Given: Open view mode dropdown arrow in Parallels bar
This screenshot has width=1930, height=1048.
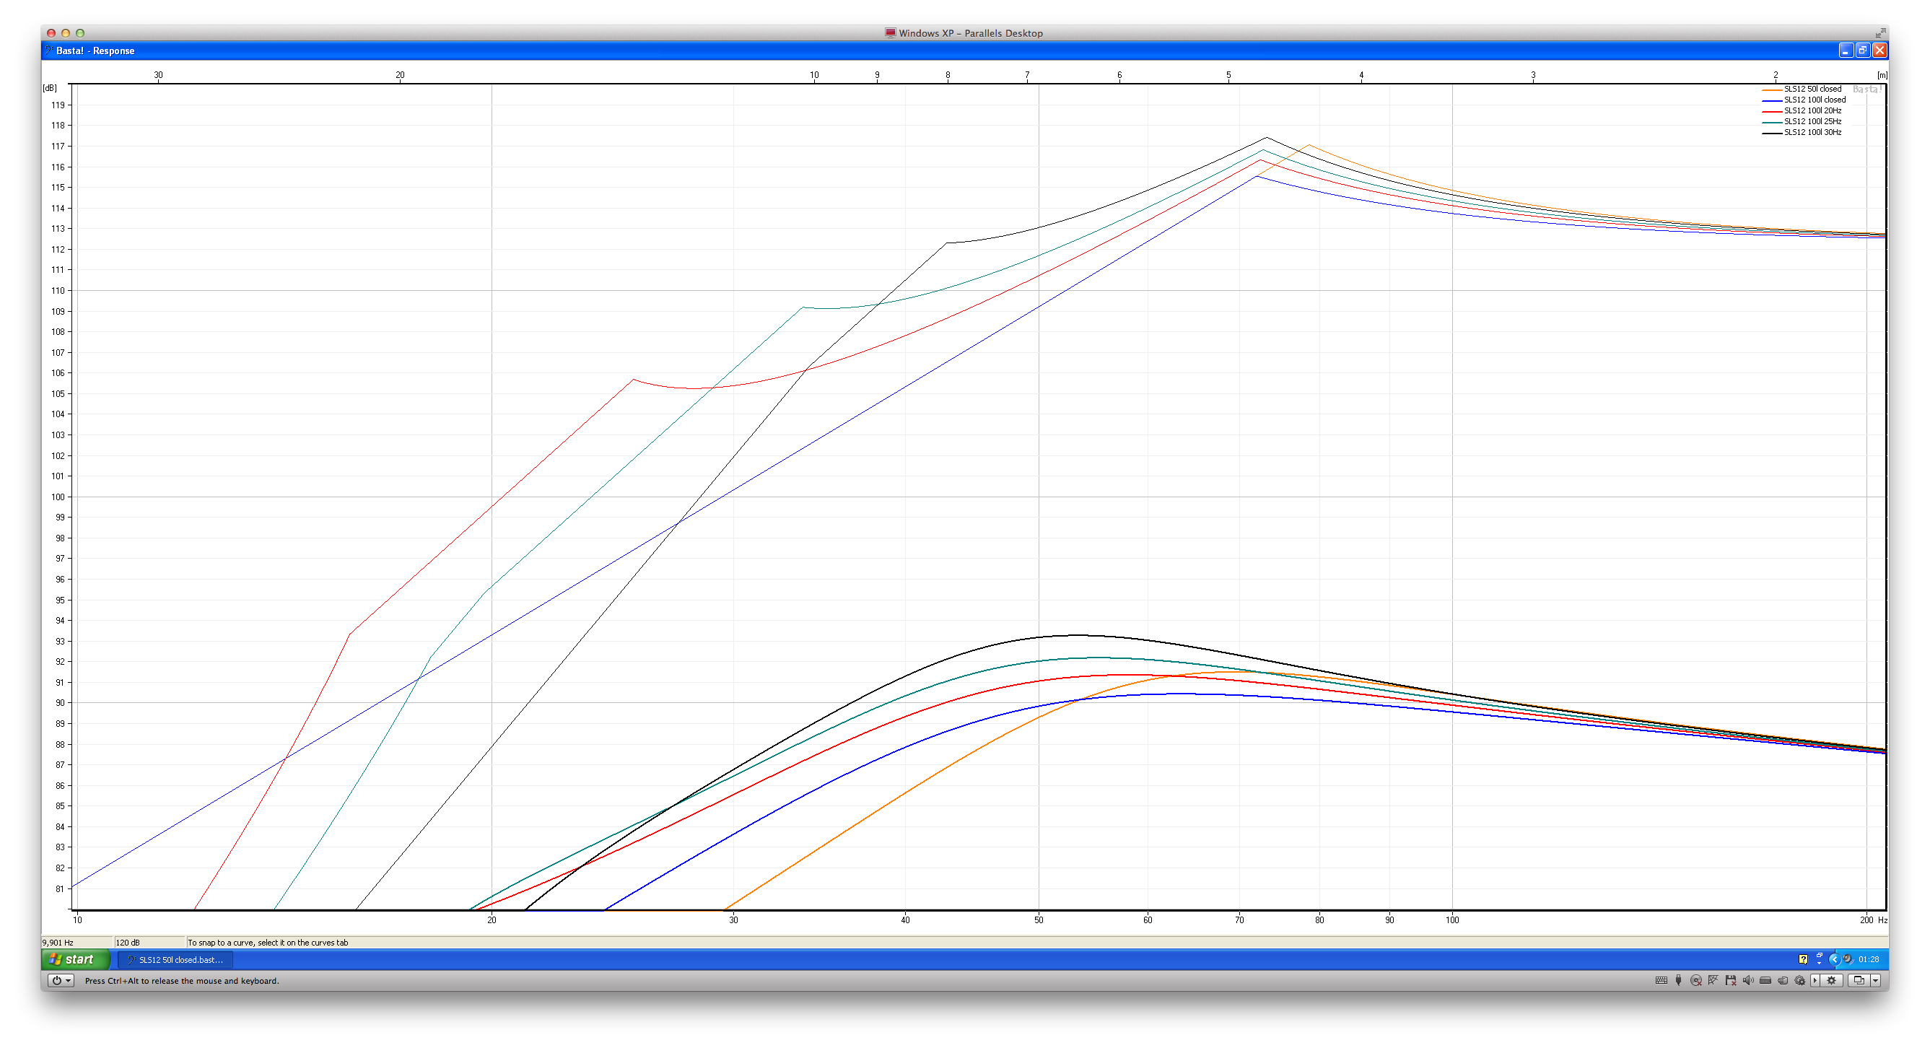Looking at the screenshot, I should pos(1875,980).
